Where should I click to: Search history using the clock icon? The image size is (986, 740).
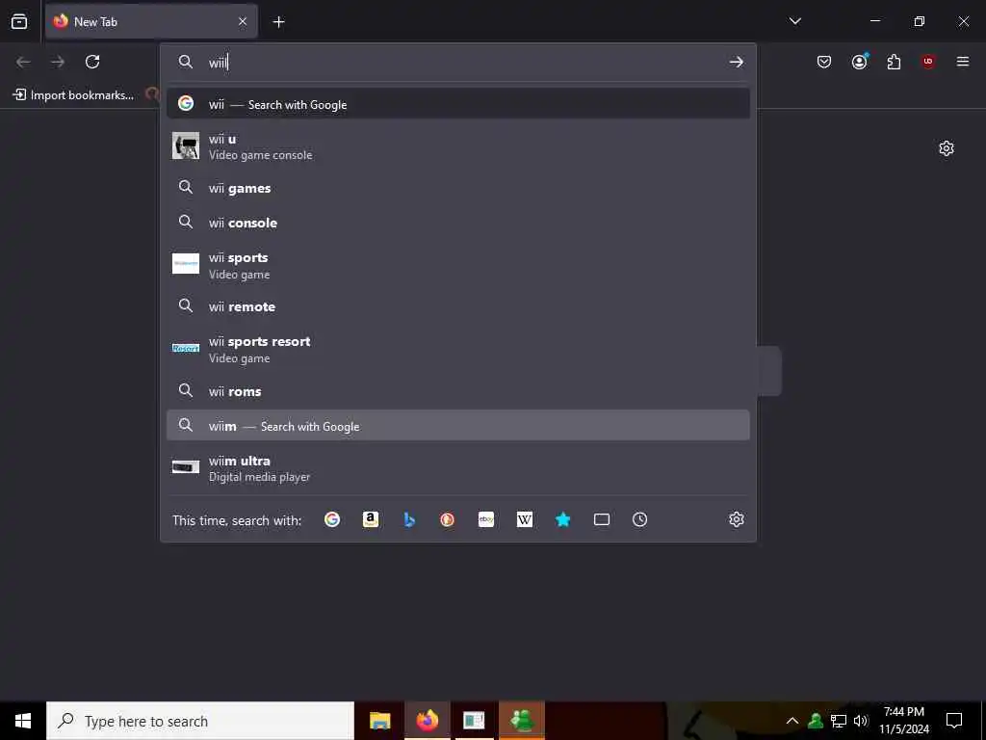(639, 519)
